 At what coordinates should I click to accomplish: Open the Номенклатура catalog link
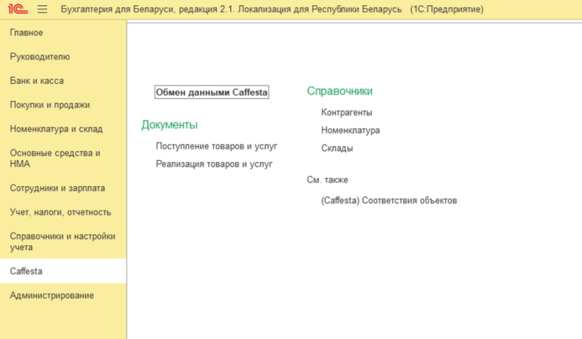point(351,130)
